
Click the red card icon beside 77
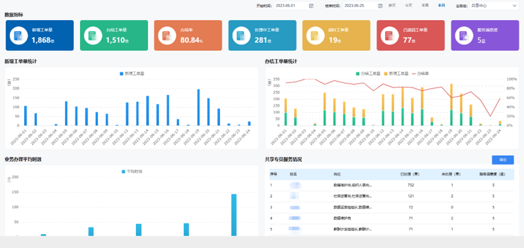389,35
